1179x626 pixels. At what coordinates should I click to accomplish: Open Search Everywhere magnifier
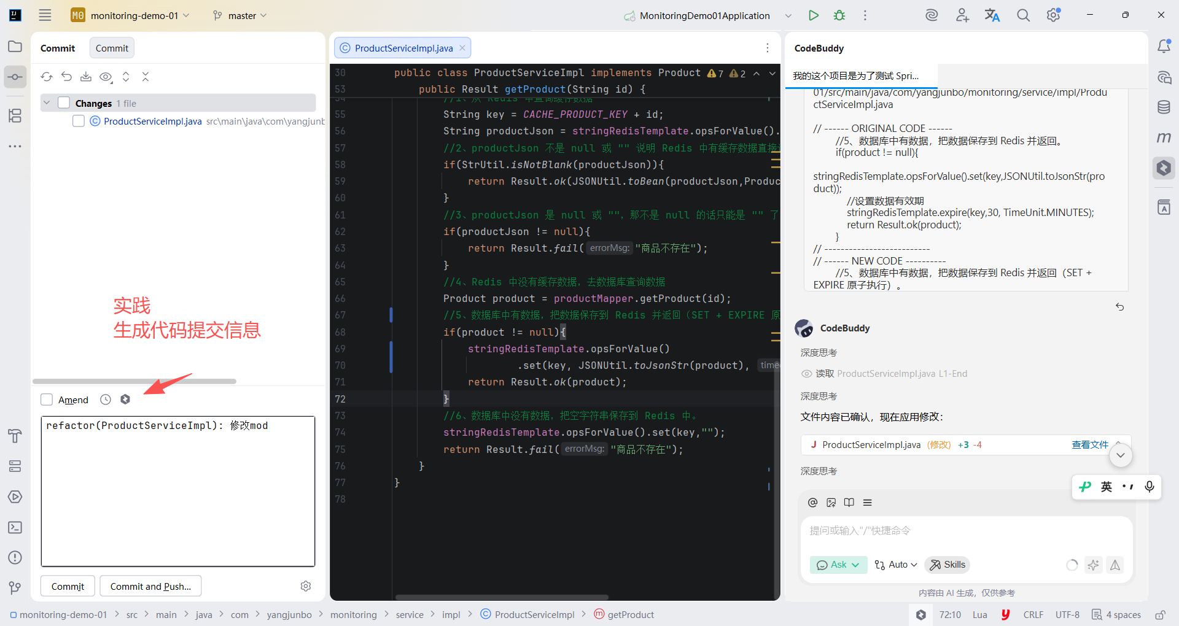1023,15
